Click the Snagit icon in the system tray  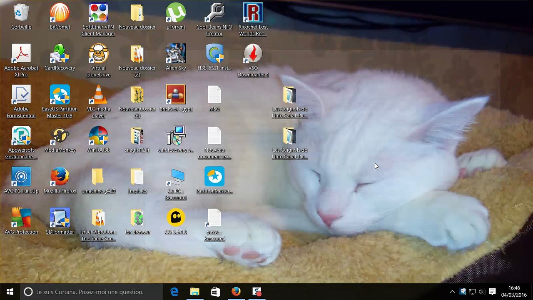(462, 292)
